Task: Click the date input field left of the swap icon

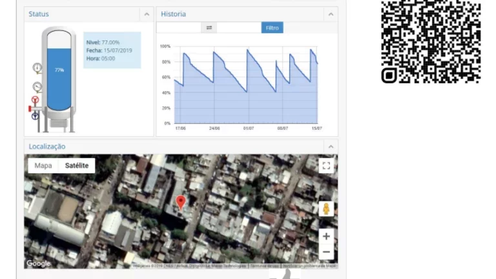Action: pyautogui.click(x=178, y=28)
